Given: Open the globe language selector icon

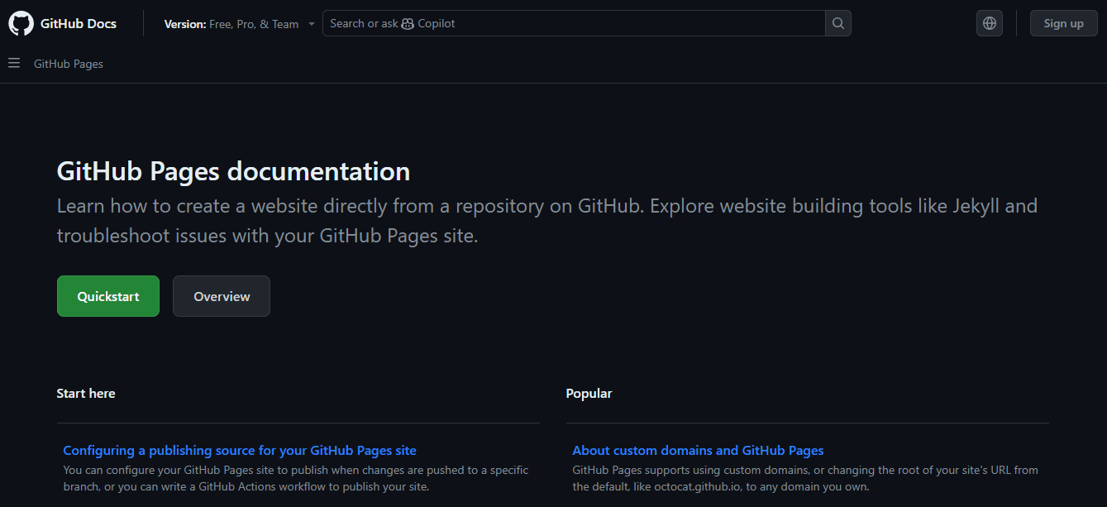Looking at the screenshot, I should 989,22.
